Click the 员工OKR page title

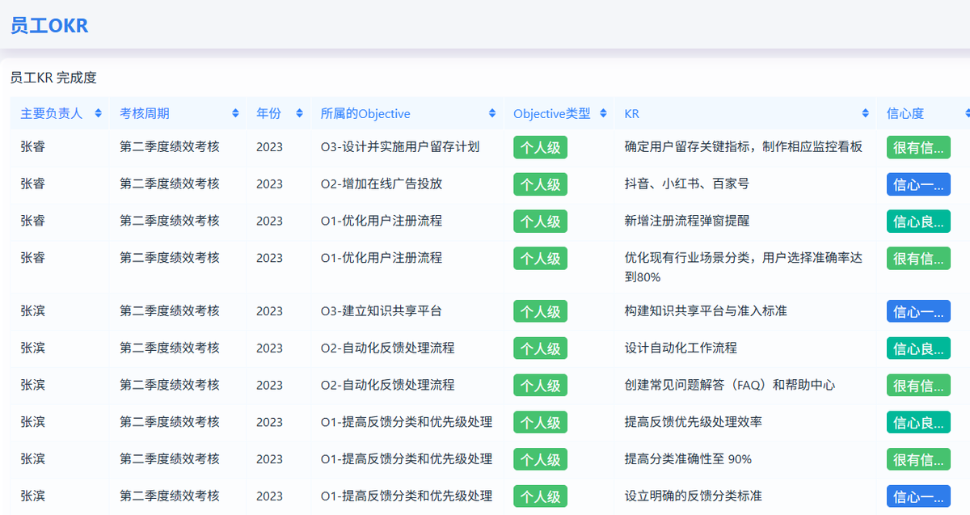[49, 26]
